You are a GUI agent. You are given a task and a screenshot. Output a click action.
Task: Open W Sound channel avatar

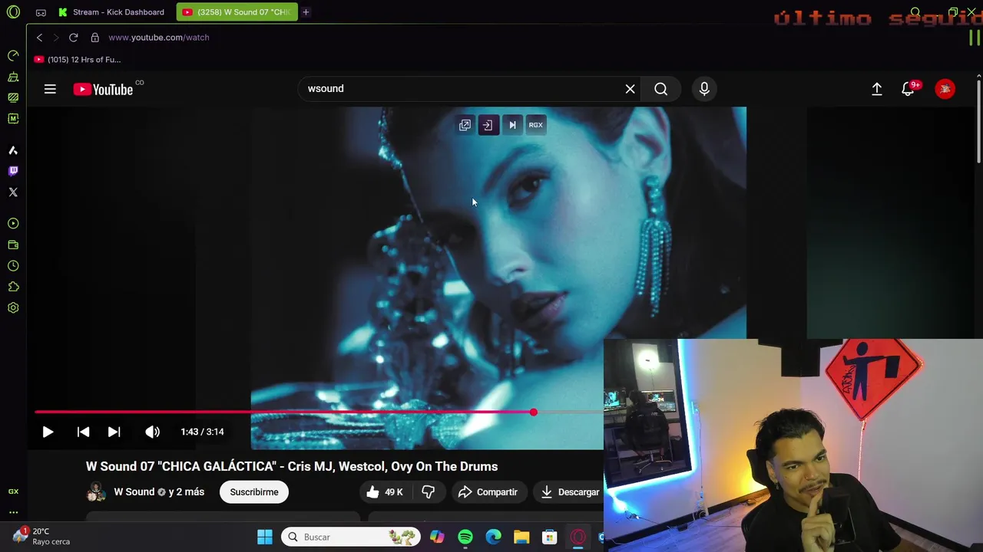click(96, 491)
